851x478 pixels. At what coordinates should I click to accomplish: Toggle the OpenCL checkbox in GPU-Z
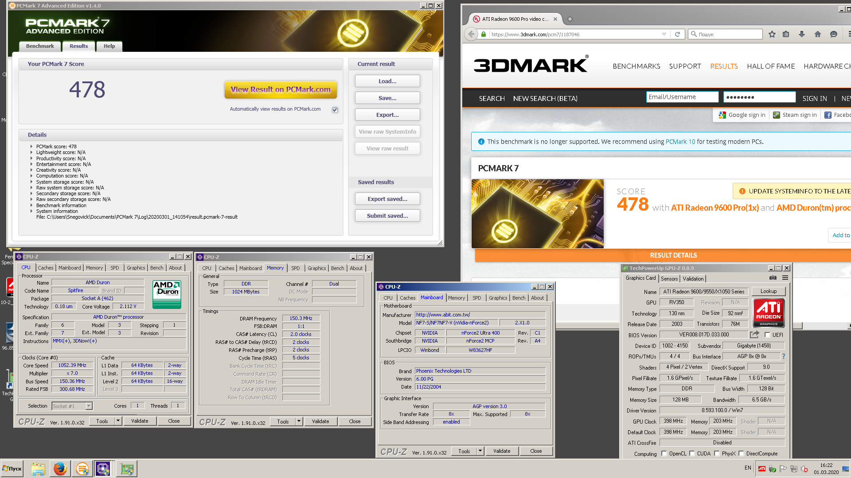[664, 454]
